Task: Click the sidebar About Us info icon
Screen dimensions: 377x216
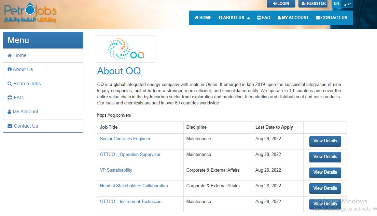Action: (x=10, y=69)
